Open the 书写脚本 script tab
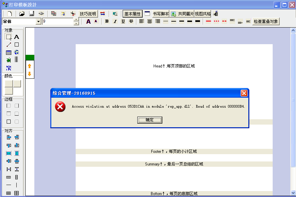This screenshot has height=197, width=296. click(x=161, y=14)
